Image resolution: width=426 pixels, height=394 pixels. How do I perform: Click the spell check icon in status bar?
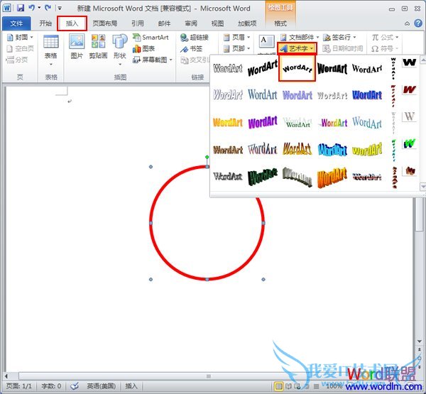pos(75,386)
